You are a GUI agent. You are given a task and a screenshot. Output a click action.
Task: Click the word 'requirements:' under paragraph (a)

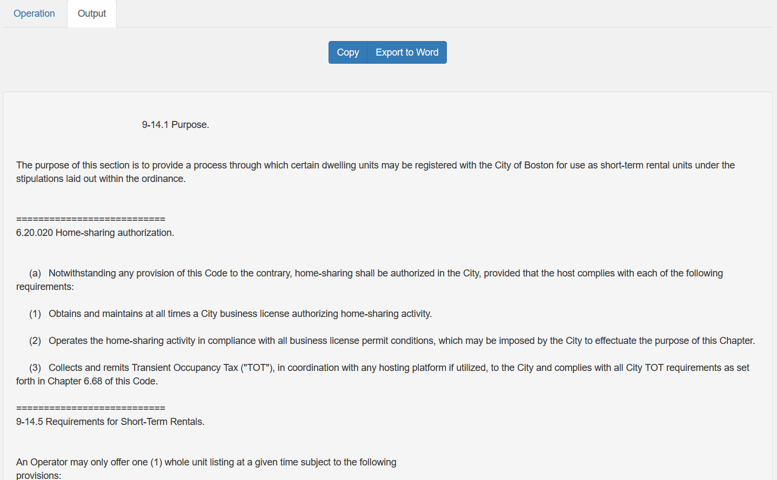pyautogui.click(x=45, y=287)
